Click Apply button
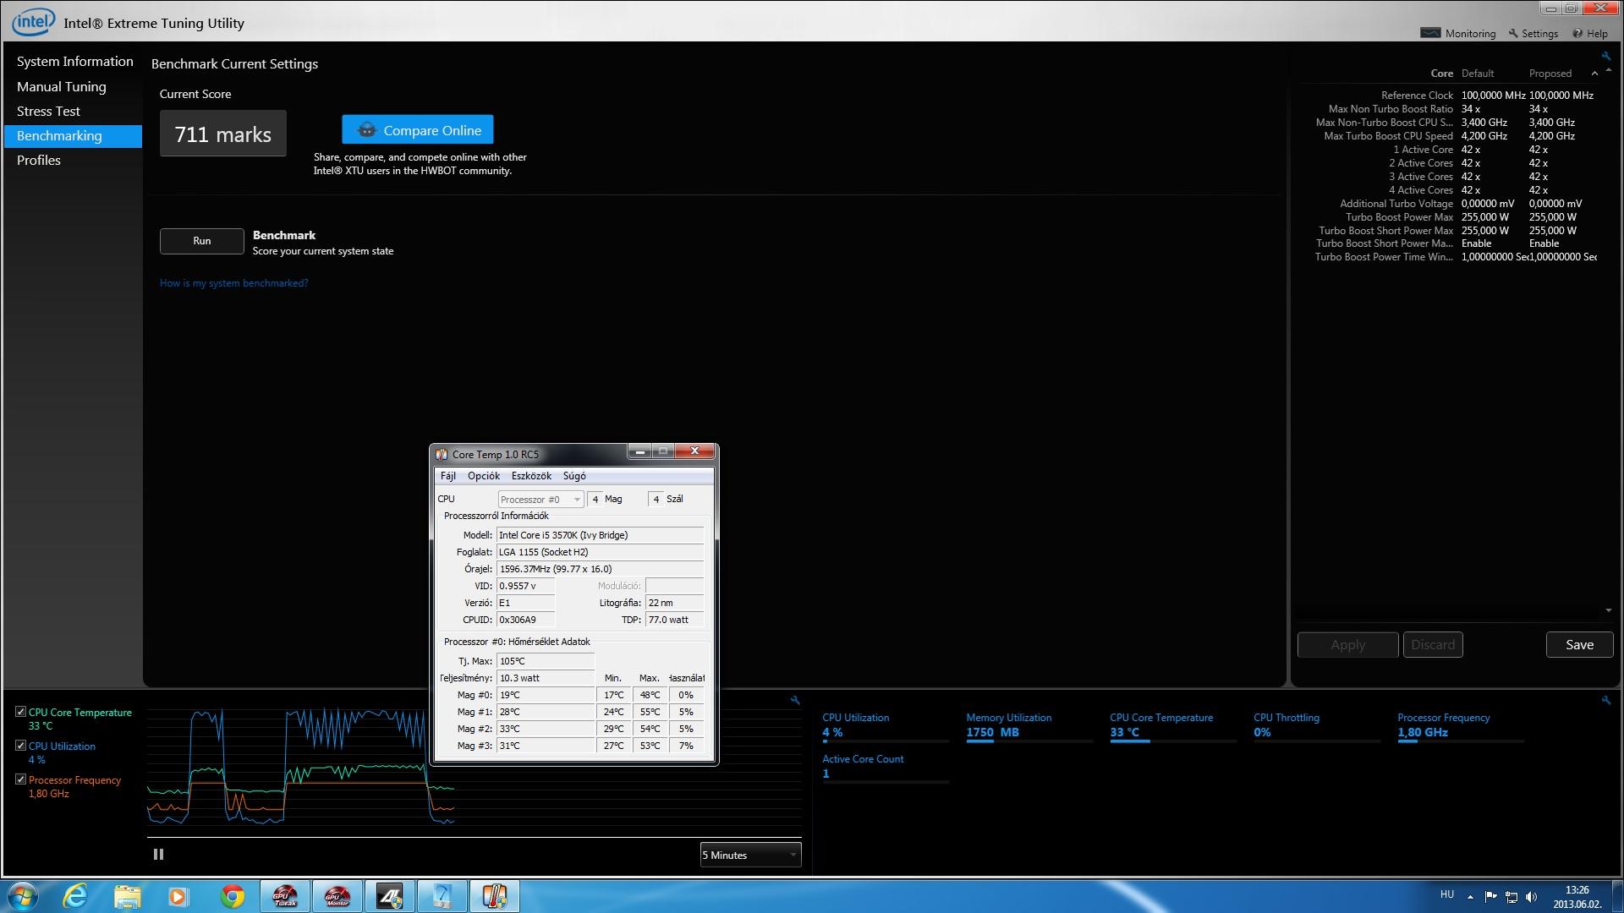Viewport: 1624px width, 913px height. coord(1347,644)
